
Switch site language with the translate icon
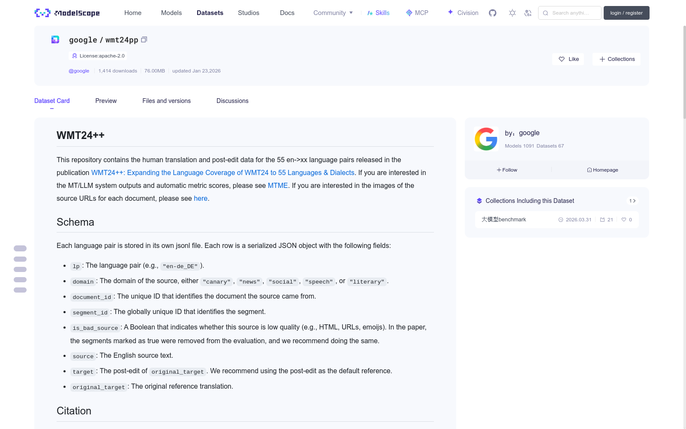click(x=528, y=13)
